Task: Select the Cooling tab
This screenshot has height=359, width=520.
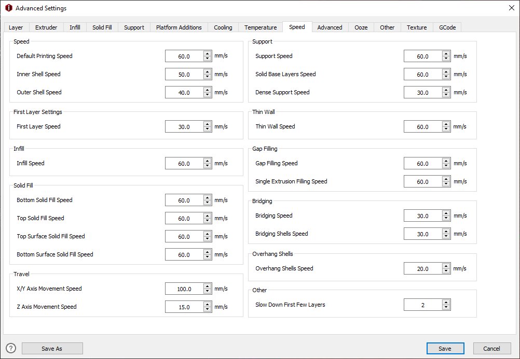Action: 223,27
